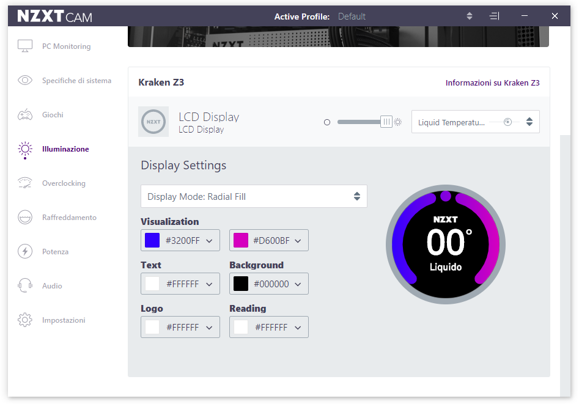Click the Illuminazione sun icon
This screenshot has height=404, width=579.
[25, 149]
